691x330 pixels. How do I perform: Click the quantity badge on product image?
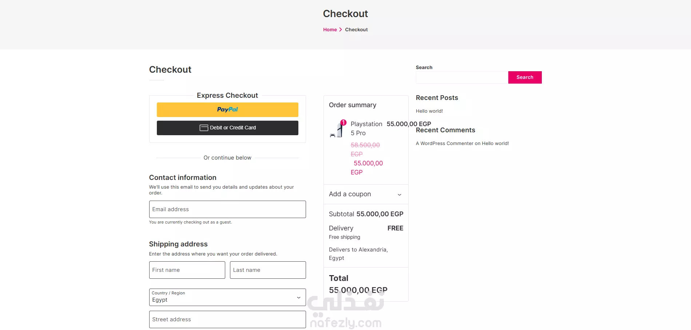343,122
